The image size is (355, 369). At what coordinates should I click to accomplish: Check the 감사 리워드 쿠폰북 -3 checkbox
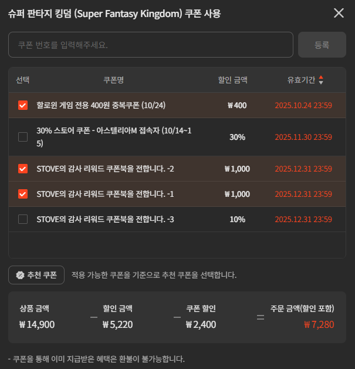[23, 219]
